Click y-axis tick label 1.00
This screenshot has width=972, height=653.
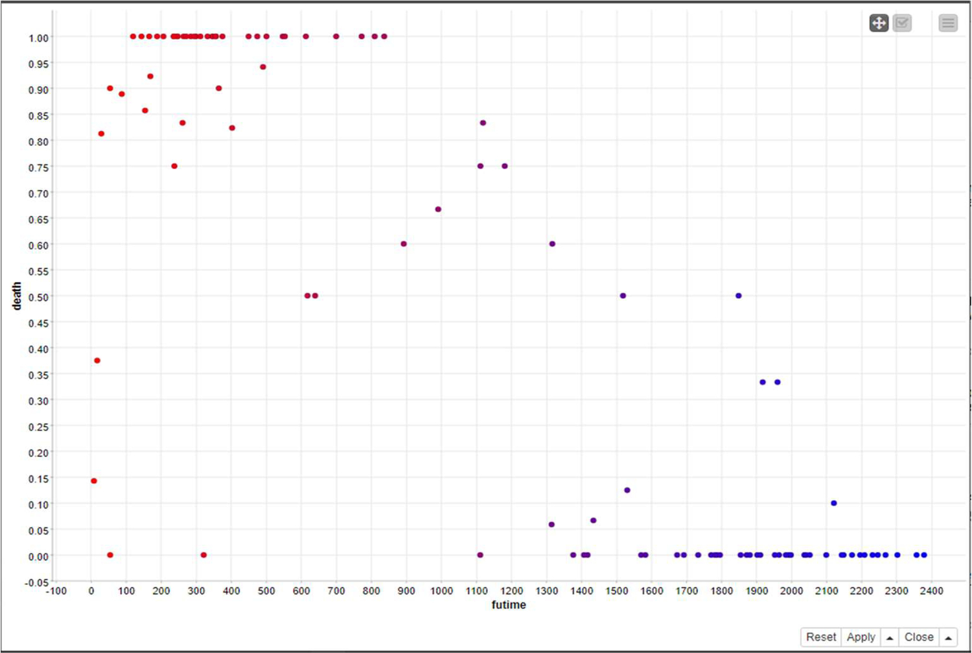coord(39,38)
